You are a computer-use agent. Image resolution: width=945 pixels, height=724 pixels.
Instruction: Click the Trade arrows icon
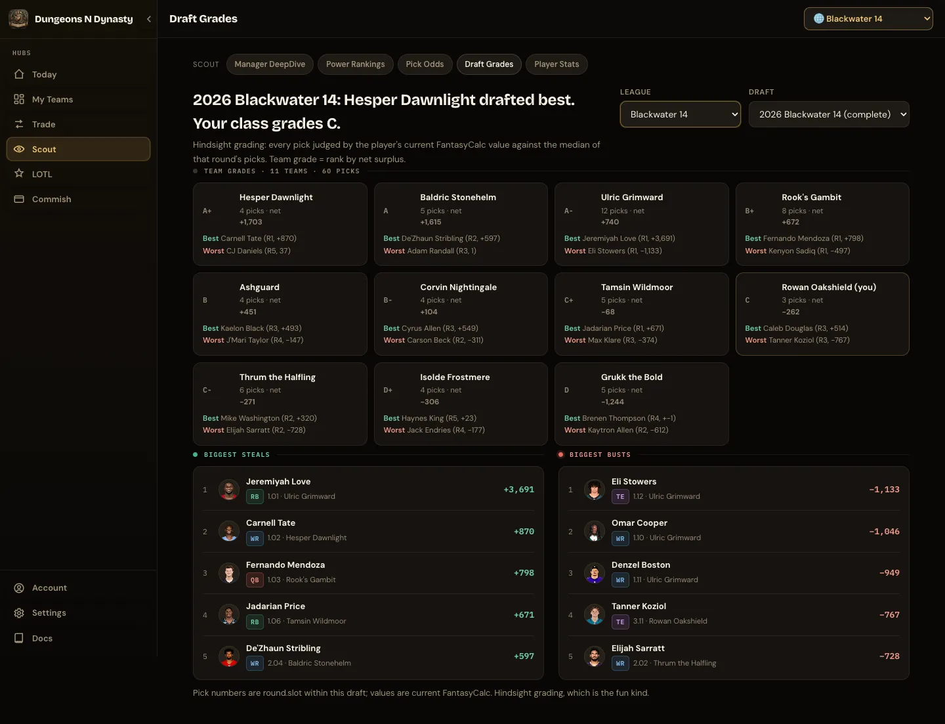point(19,124)
